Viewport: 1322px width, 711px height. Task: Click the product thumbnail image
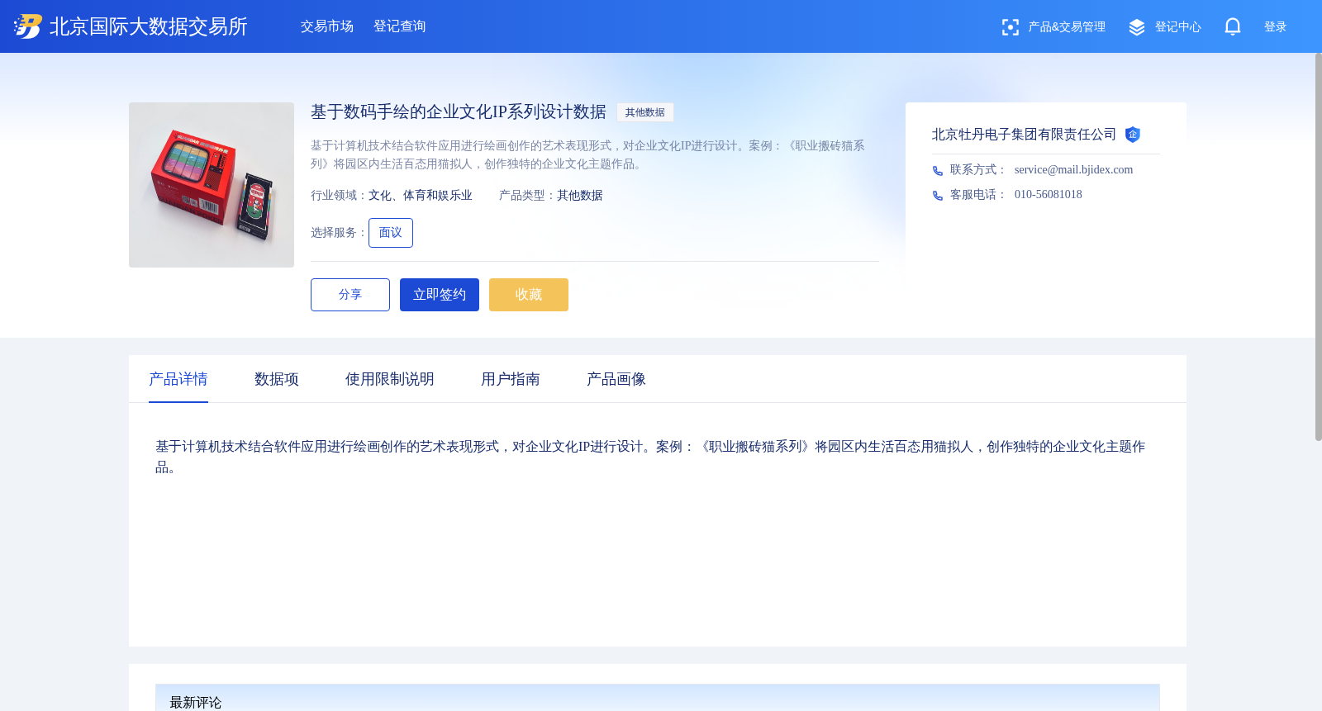pyautogui.click(x=212, y=185)
